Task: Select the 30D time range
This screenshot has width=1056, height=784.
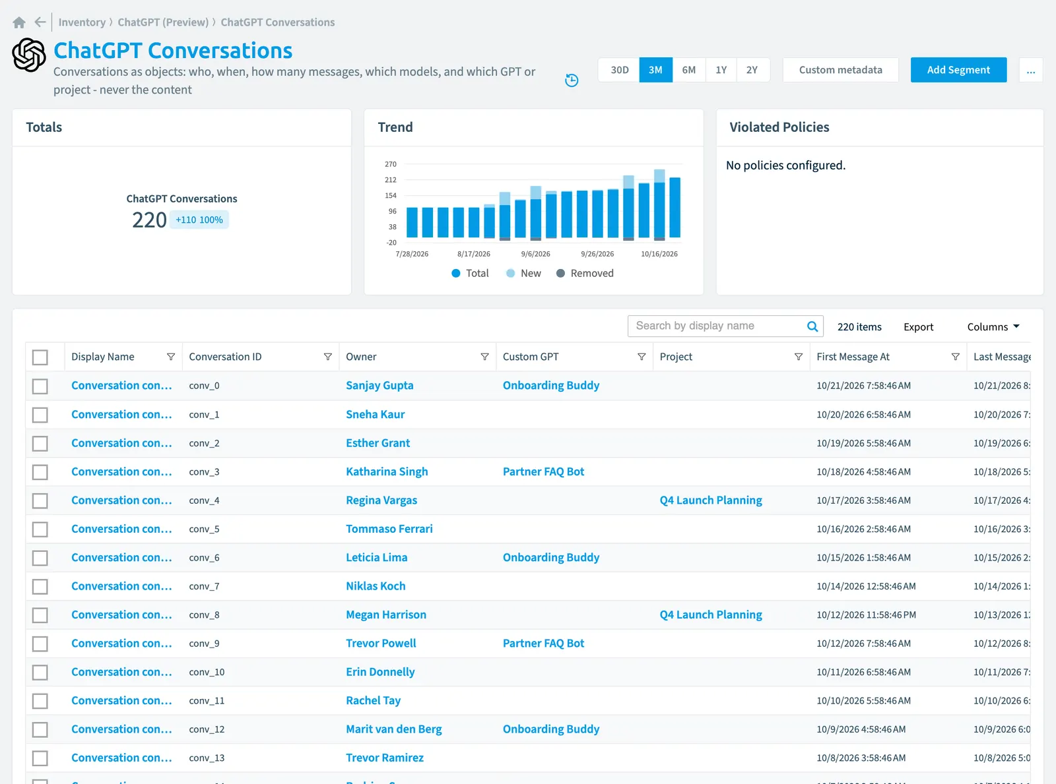Action: [619, 70]
